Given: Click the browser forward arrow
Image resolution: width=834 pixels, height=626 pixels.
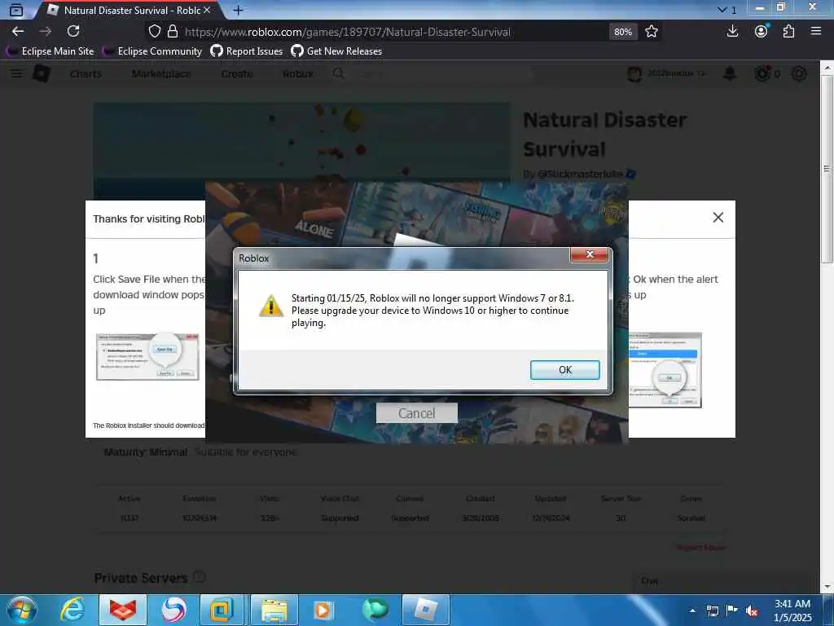Looking at the screenshot, I should click(46, 32).
